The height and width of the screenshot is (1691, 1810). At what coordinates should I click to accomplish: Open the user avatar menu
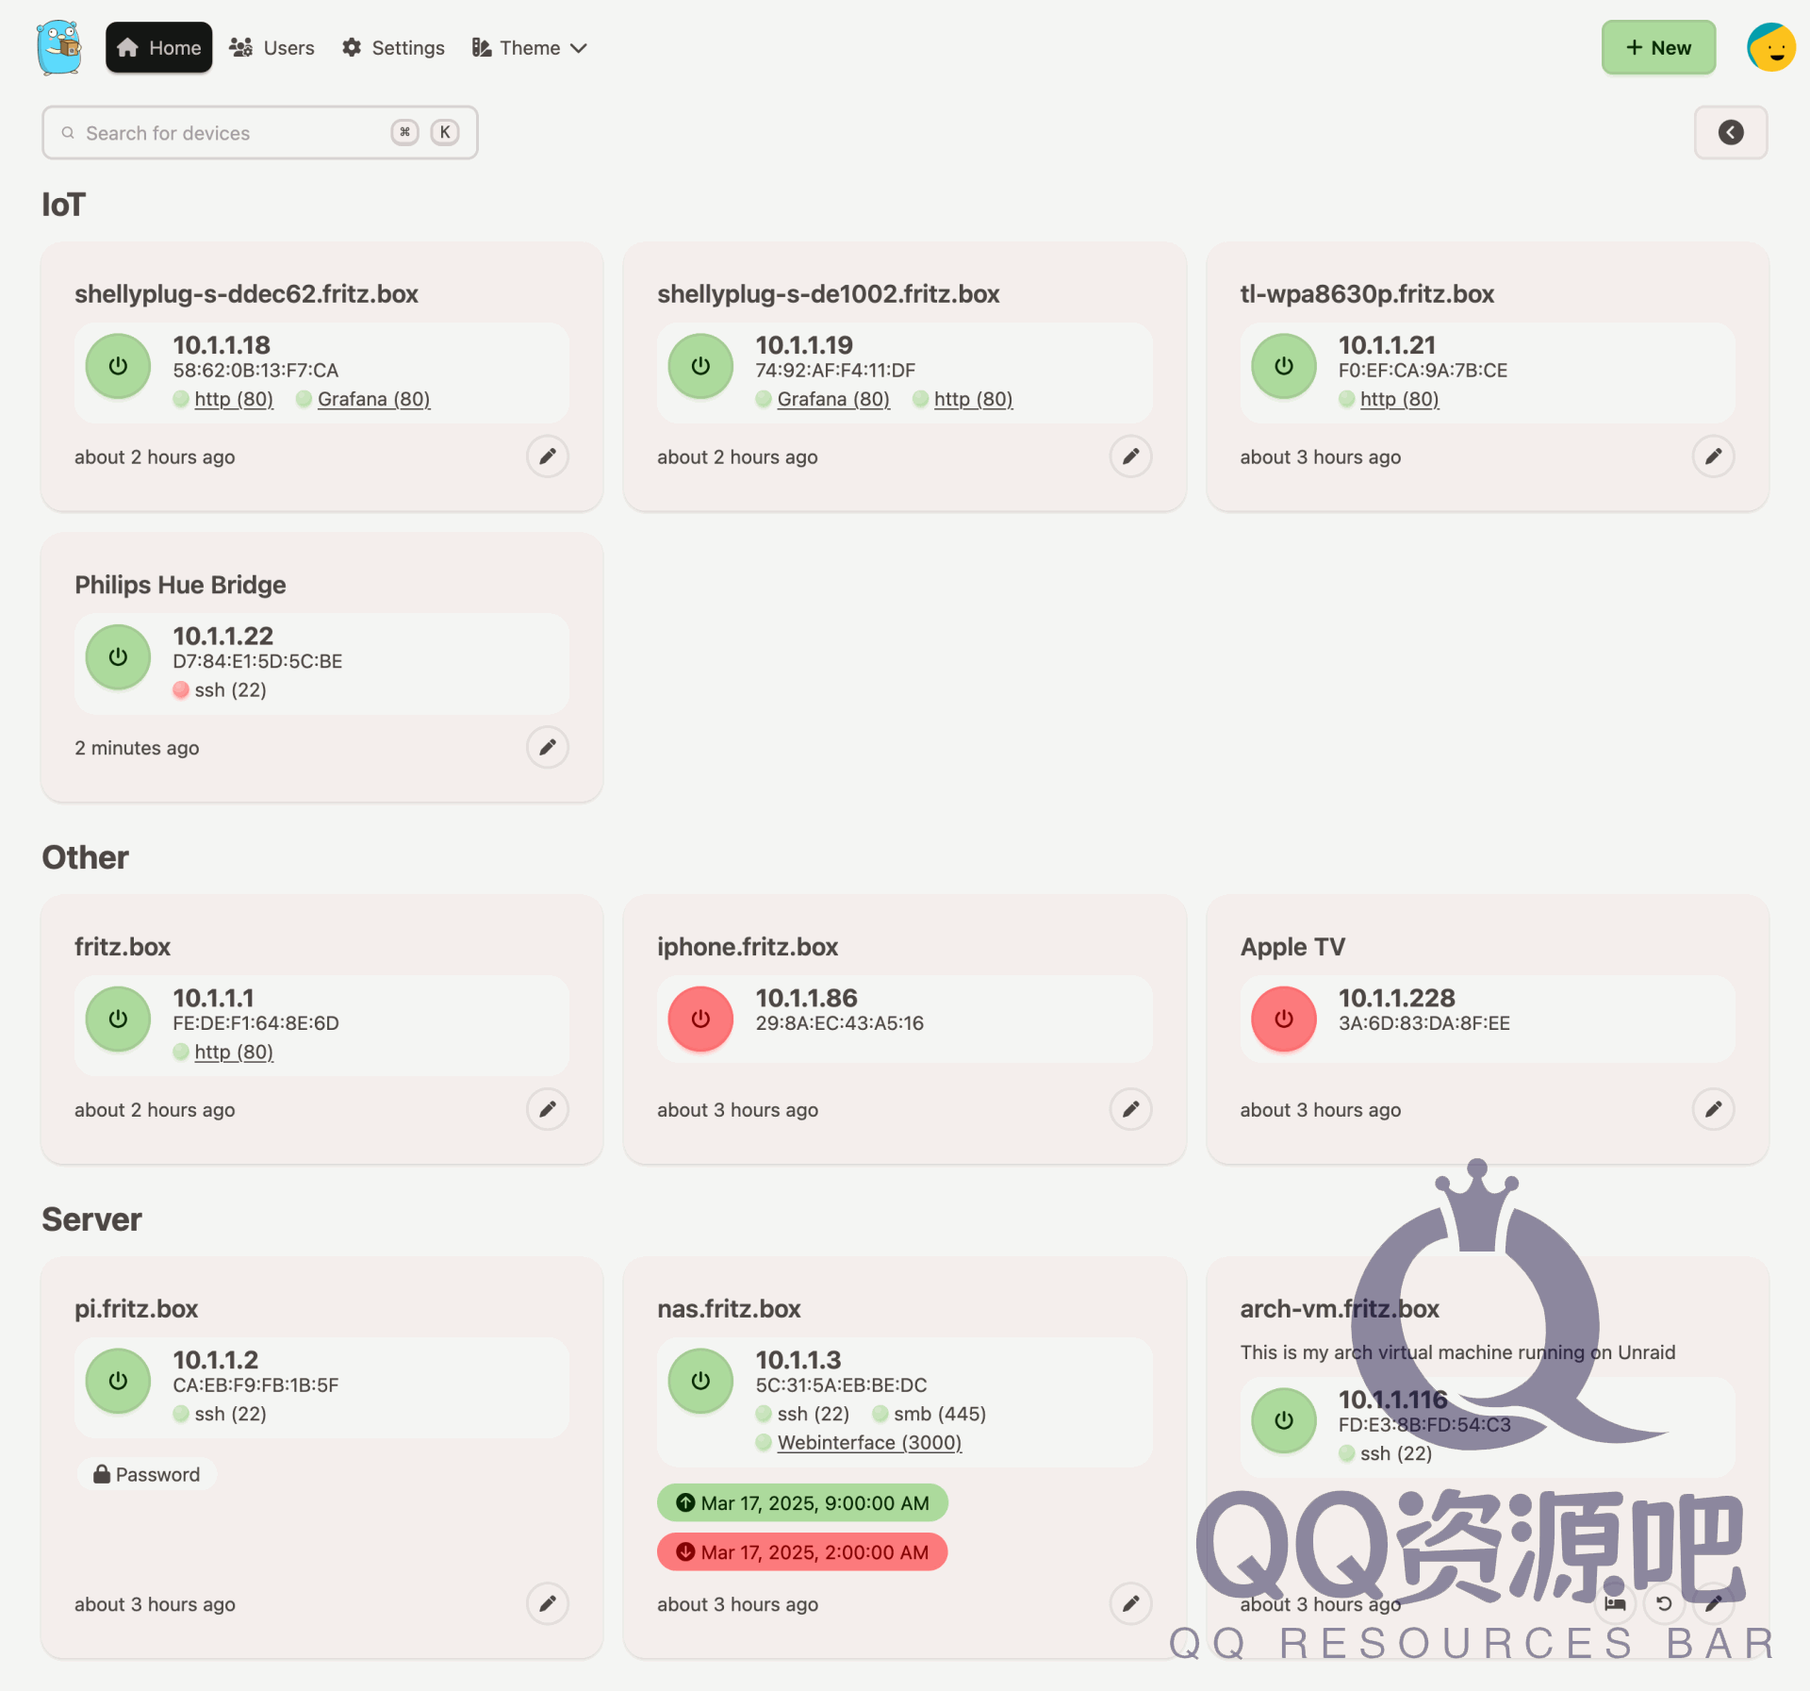coord(1770,47)
